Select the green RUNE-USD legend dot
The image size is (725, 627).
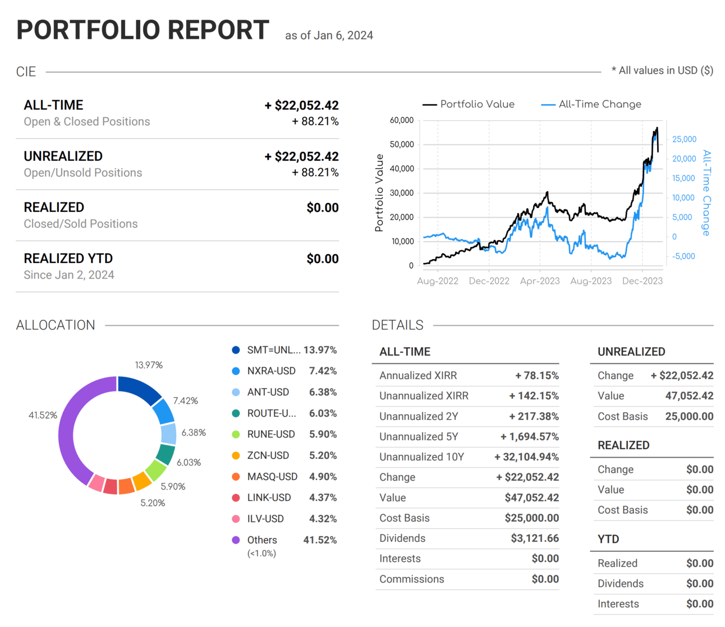pyautogui.click(x=236, y=435)
